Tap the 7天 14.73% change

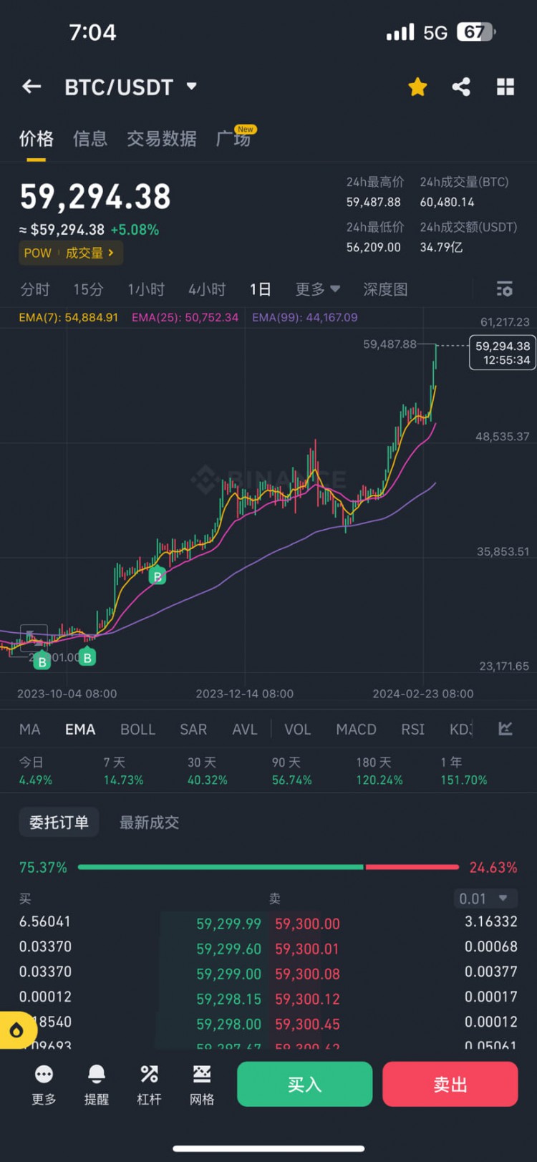pyautogui.click(x=123, y=771)
